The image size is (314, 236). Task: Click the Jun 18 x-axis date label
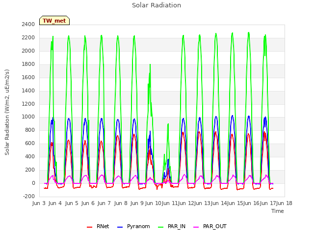pos(284,203)
